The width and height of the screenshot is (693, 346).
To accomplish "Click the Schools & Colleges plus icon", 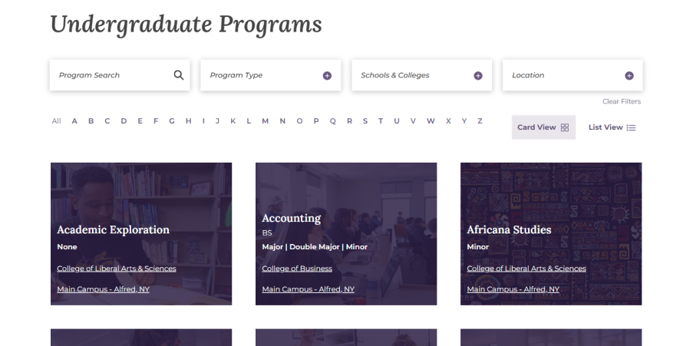I will point(478,75).
